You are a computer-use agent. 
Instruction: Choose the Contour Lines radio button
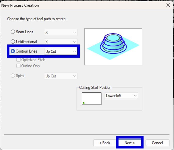pyautogui.click(x=13, y=51)
